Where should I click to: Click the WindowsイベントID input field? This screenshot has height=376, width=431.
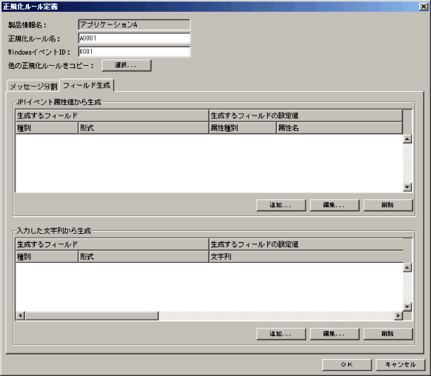[134, 52]
